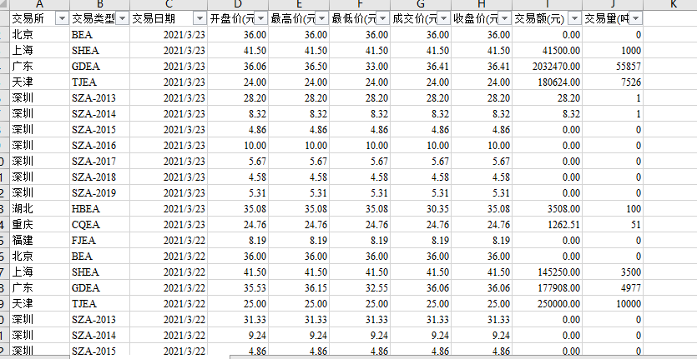The height and width of the screenshot is (359, 697).
Task: Select closing price cell 9.24
Action: tap(482, 336)
